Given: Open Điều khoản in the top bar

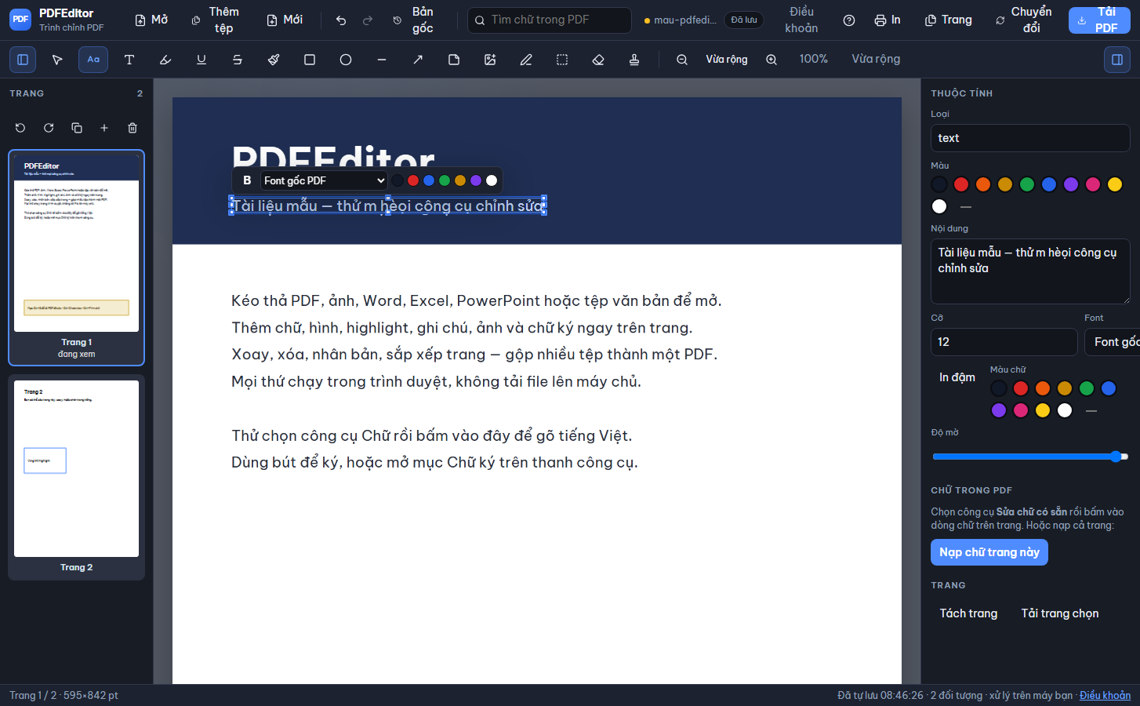Looking at the screenshot, I should point(801,20).
